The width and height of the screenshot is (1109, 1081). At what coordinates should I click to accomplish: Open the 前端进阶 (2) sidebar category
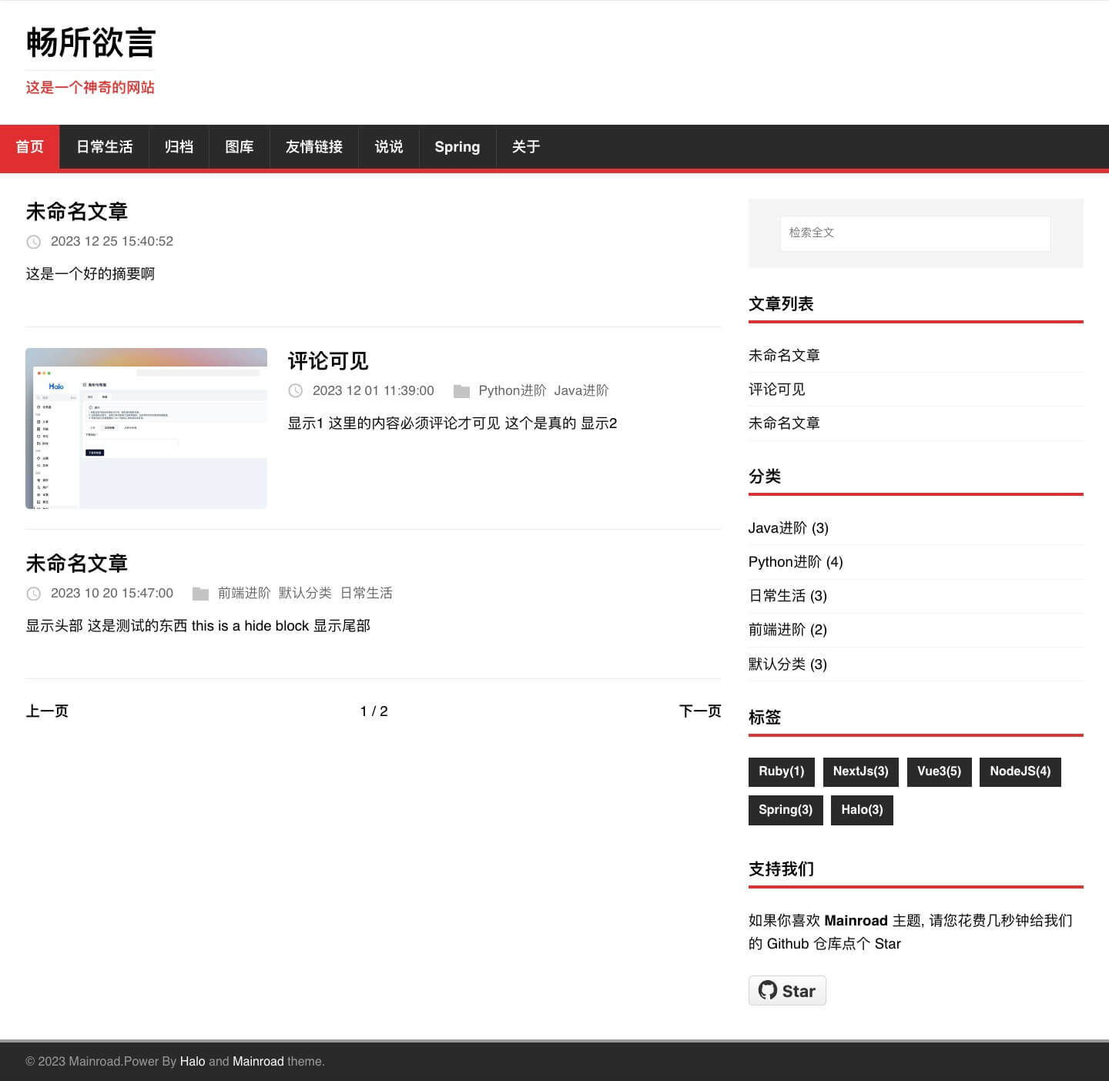point(787,630)
